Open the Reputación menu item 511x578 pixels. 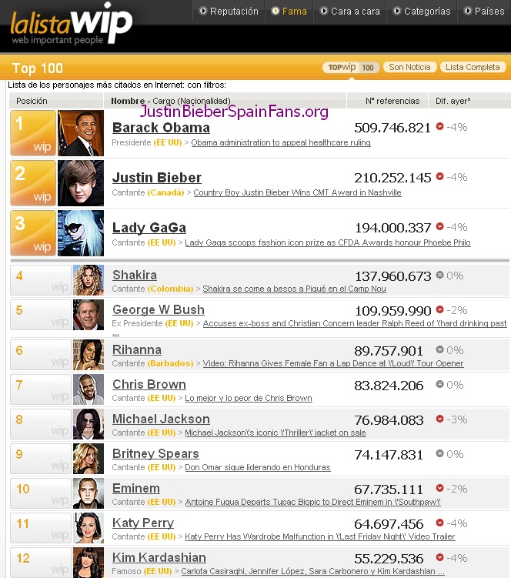click(229, 11)
